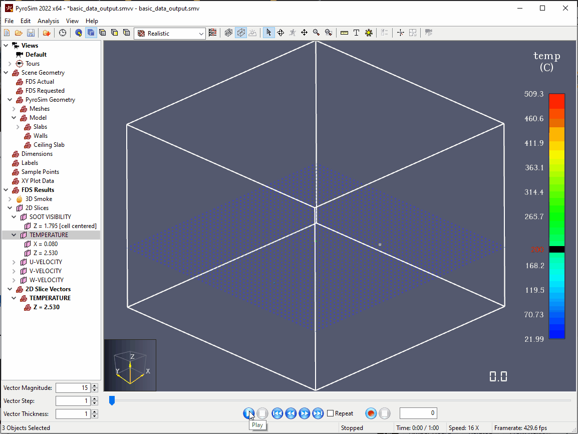Click the Select arrow tool
The image size is (578, 434).
[269, 33]
